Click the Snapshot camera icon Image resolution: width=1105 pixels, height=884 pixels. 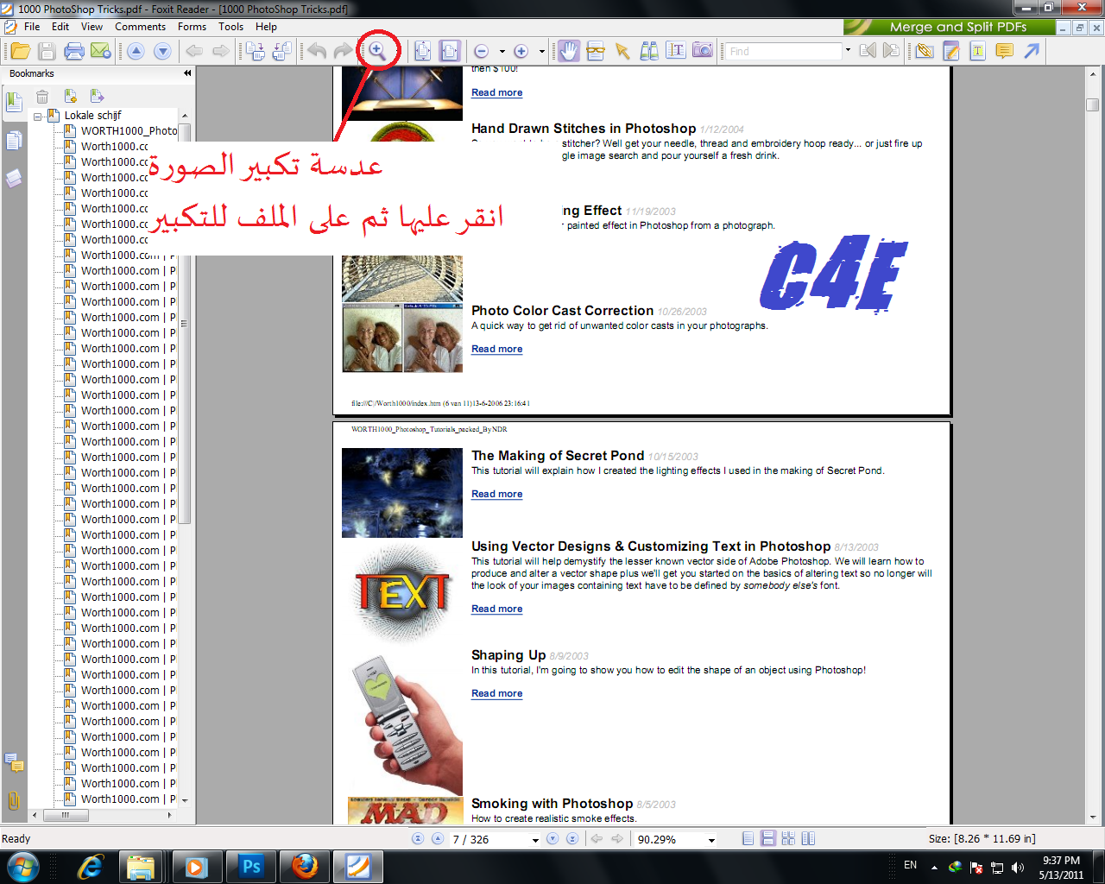pyautogui.click(x=703, y=52)
